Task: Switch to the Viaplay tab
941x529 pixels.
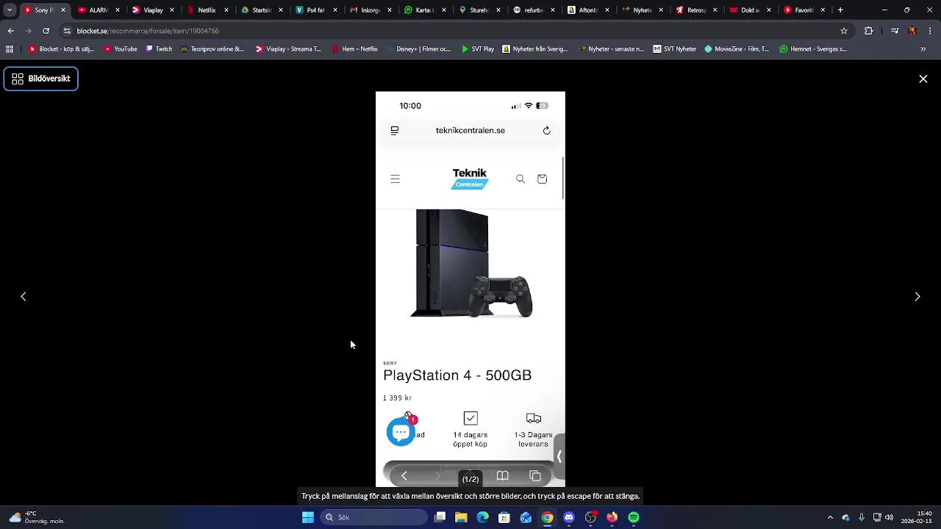Action: click(x=153, y=10)
